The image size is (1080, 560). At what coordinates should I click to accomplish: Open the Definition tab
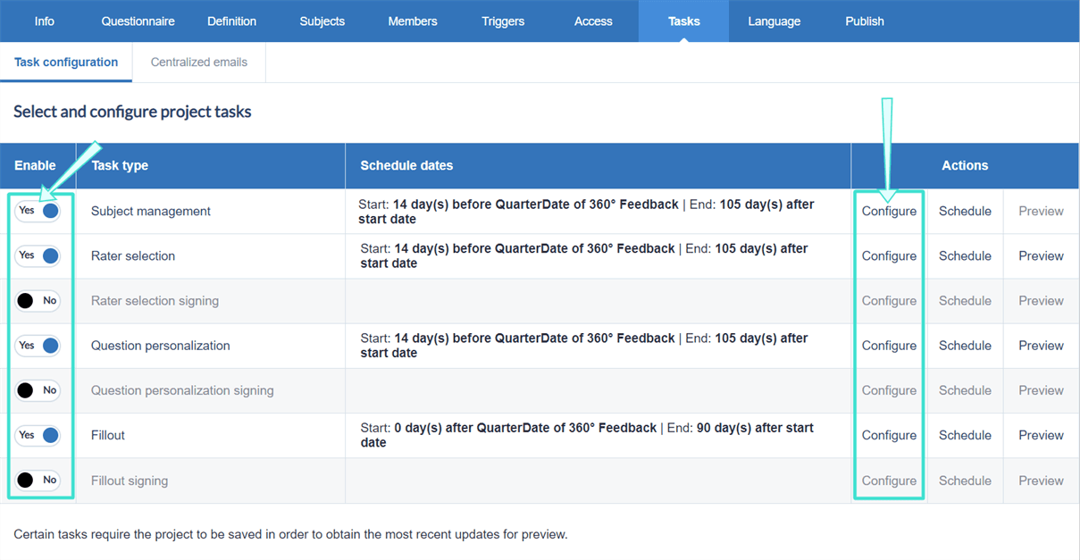(x=231, y=21)
